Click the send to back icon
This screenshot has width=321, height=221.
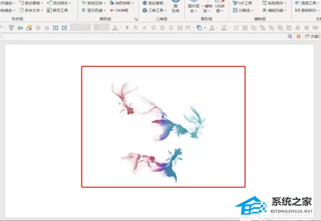coord(289,28)
